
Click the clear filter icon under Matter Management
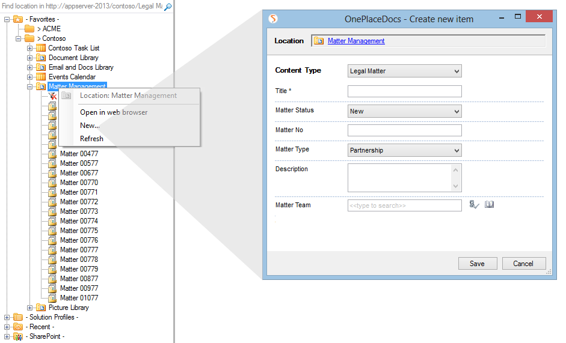(52, 96)
